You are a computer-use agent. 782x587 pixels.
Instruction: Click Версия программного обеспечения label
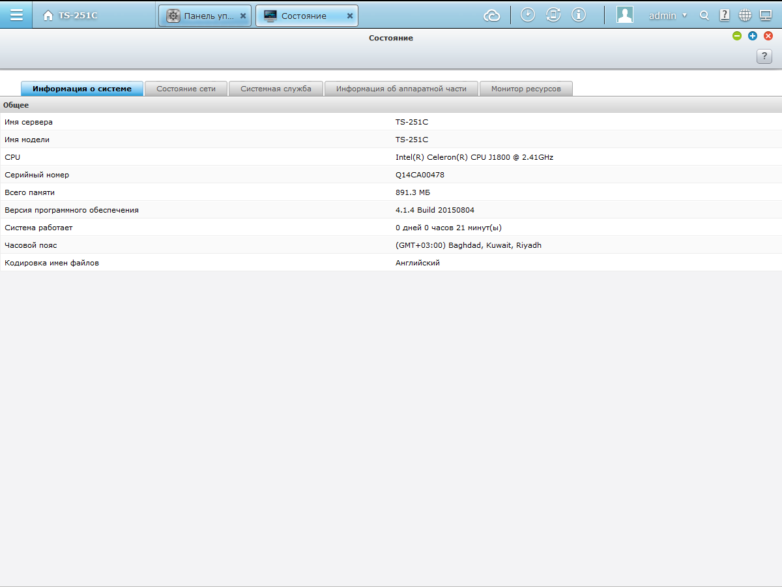72,210
